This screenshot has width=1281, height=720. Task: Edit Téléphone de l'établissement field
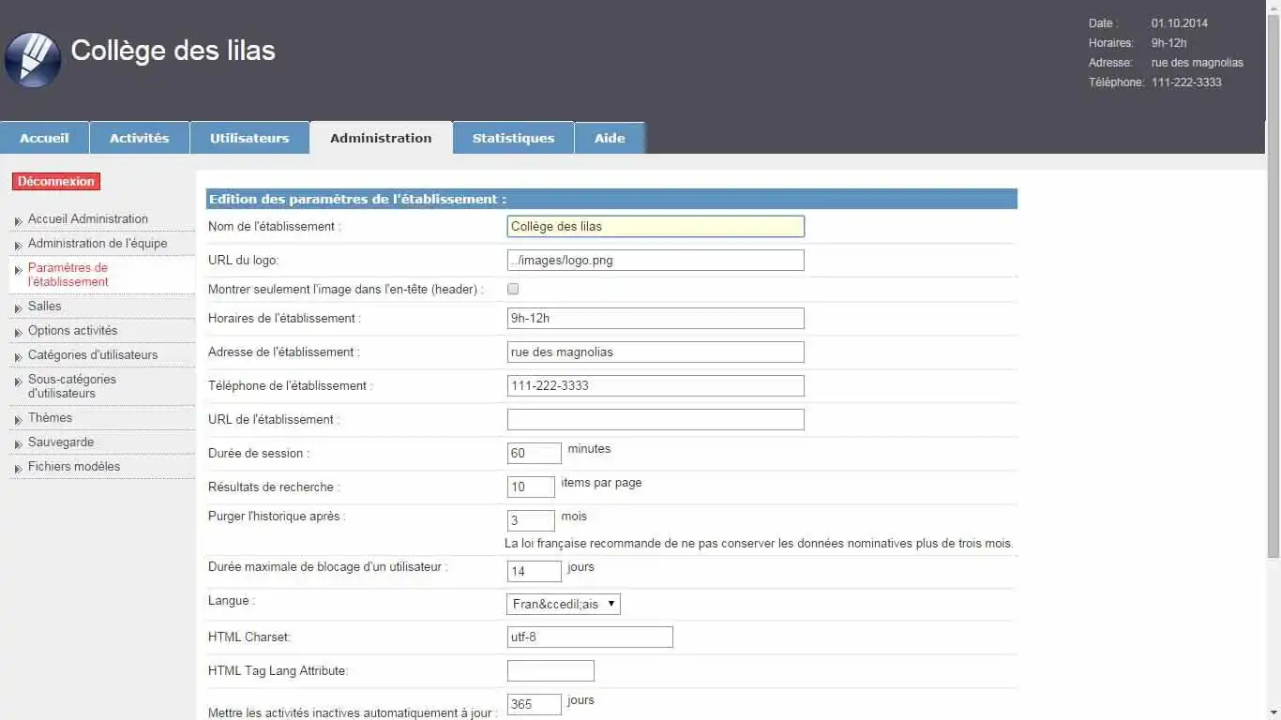click(x=656, y=385)
